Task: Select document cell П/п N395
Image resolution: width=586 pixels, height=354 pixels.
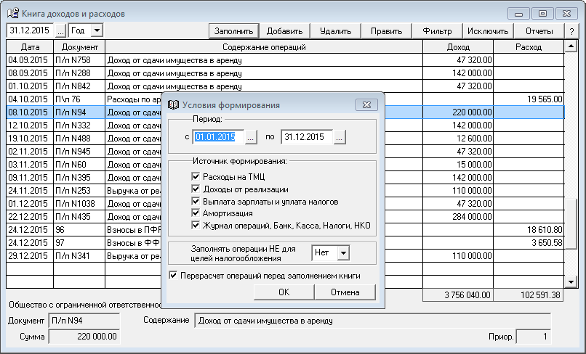Action: point(79,178)
